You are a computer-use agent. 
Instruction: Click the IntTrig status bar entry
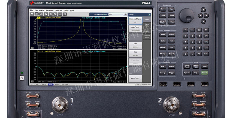44,85
